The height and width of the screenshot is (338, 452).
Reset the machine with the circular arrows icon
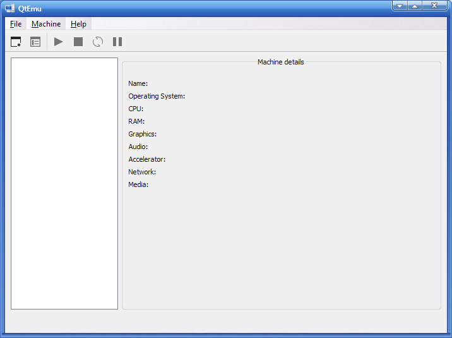98,42
